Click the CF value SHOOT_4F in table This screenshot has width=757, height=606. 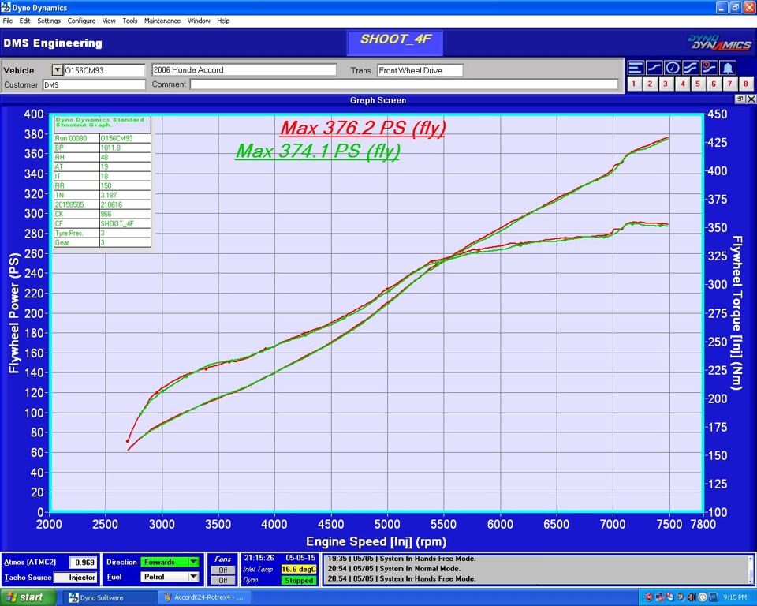[x=125, y=224]
